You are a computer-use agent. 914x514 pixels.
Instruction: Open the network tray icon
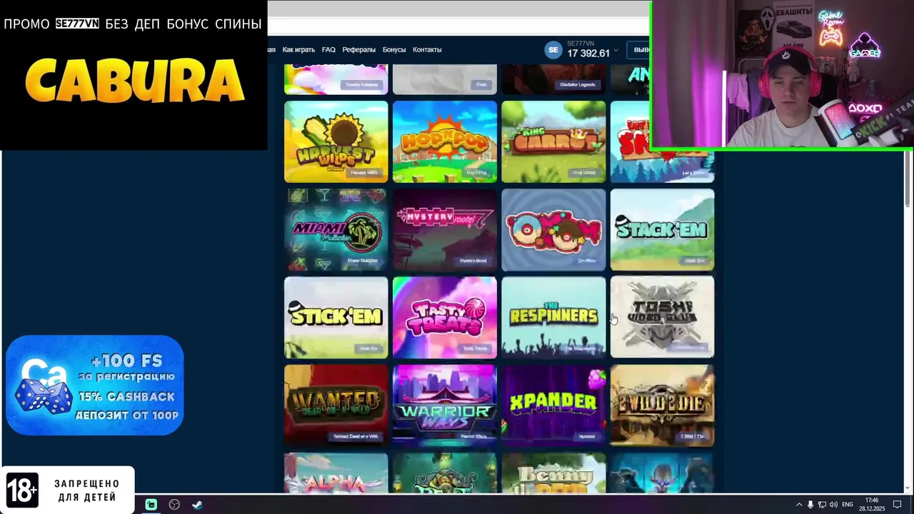pos(822,505)
